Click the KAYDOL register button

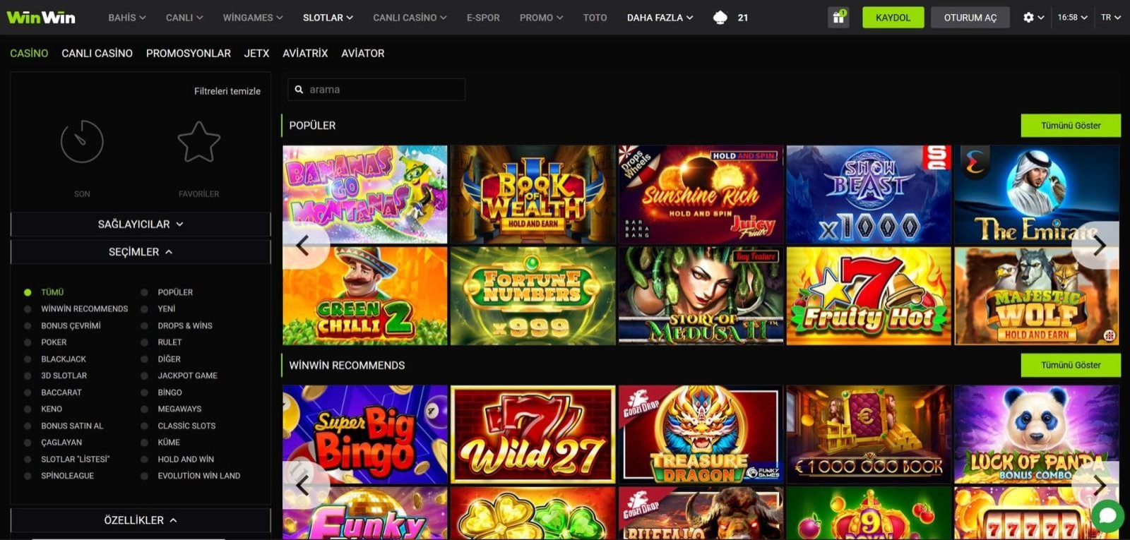click(x=893, y=18)
